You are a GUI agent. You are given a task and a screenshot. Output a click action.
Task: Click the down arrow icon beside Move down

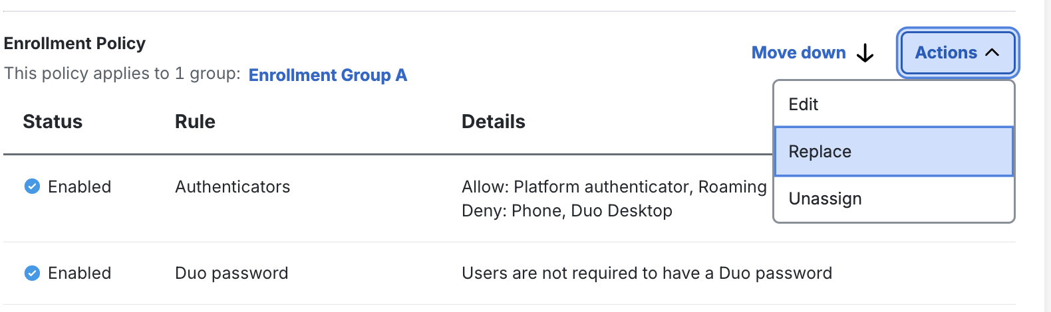click(865, 53)
